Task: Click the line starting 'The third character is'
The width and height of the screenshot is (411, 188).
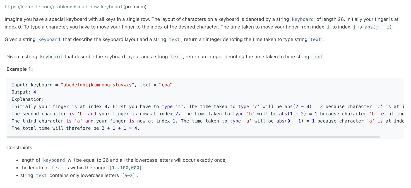Action: pyautogui.click(x=208, y=121)
